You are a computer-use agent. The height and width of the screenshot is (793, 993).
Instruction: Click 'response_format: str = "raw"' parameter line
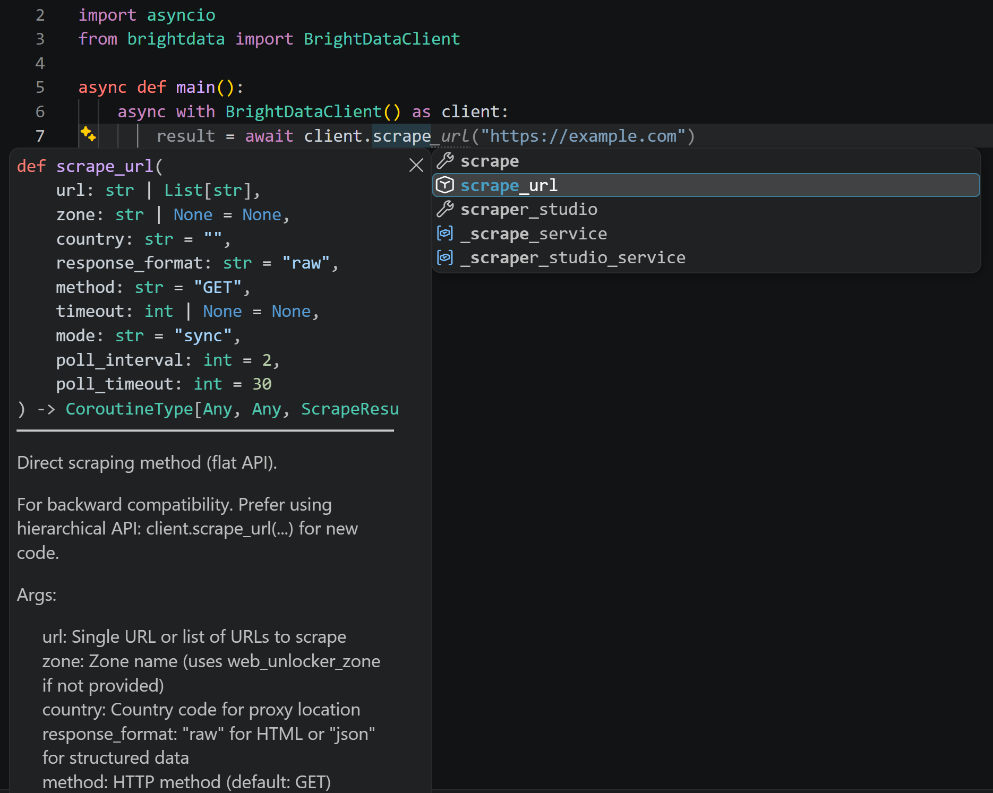click(197, 263)
